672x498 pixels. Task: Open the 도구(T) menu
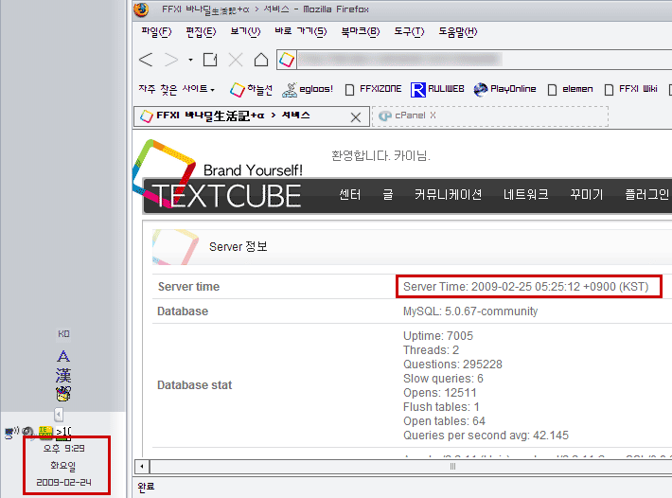pyautogui.click(x=409, y=31)
